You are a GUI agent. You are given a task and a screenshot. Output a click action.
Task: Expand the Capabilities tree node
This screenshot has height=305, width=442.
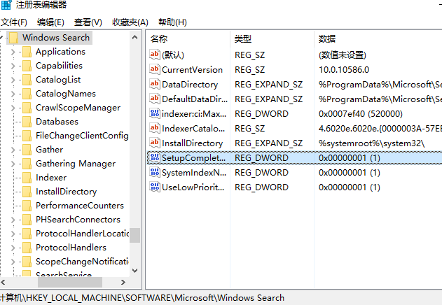tap(13, 66)
